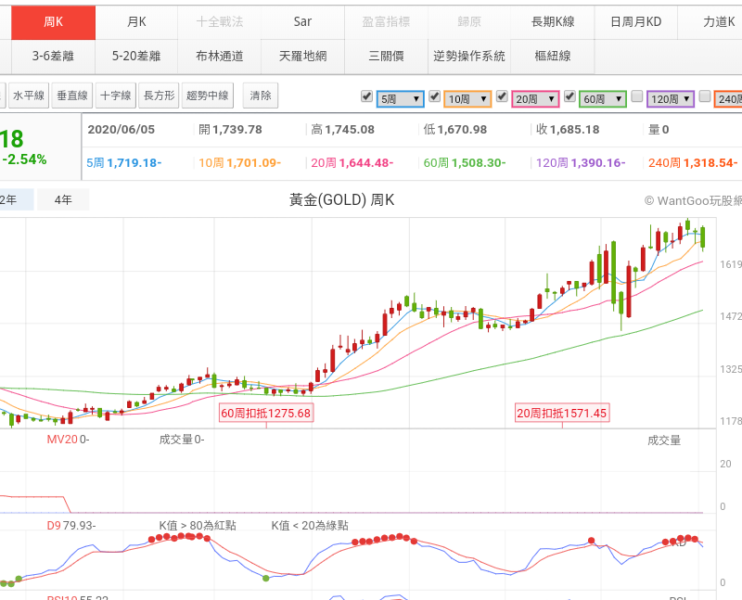Switch to the 長期K線 tab
The image size is (742, 600).
click(x=553, y=21)
